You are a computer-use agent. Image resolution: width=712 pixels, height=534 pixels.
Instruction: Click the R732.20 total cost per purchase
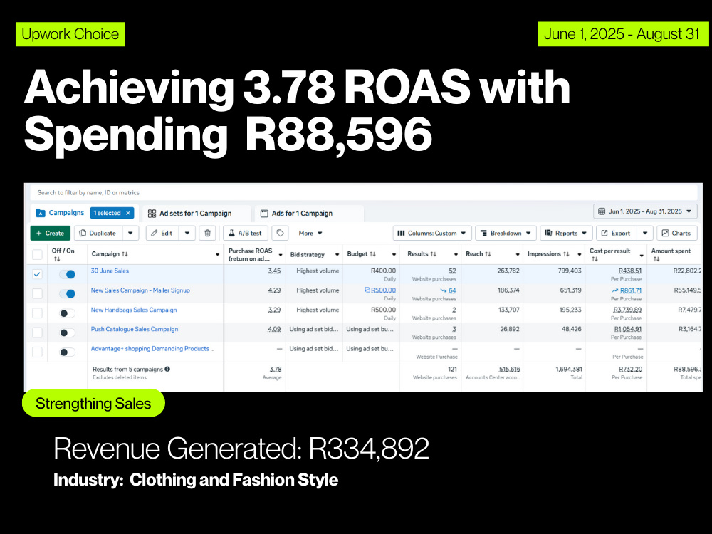(x=630, y=369)
